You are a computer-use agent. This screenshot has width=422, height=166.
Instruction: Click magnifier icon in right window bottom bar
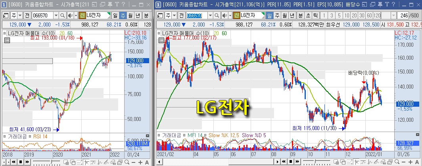point(397,162)
